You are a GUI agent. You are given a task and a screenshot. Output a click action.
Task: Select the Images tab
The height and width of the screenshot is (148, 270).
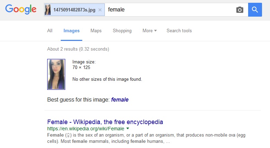pyautogui.click(x=71, y=31)
